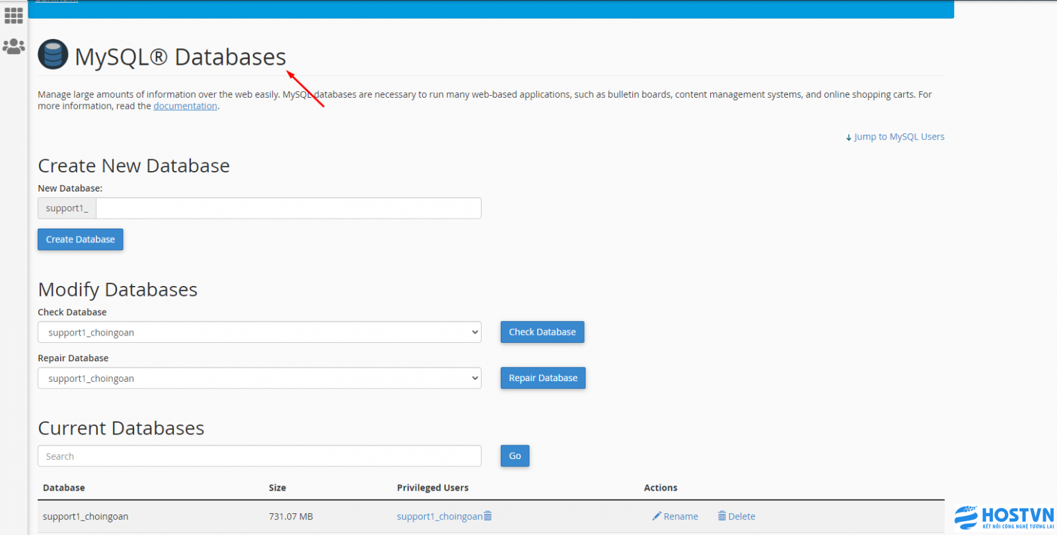
Task: Click the Privileged Users column header
Action: 433,487
